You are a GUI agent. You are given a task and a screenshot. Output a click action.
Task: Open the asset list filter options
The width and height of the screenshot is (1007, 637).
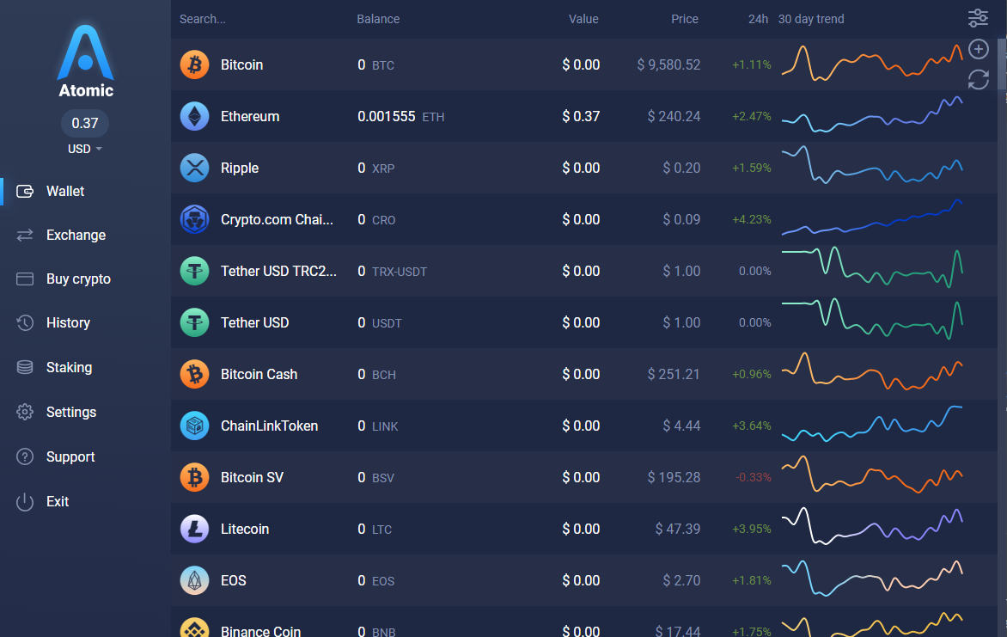(x=978, y=17)
